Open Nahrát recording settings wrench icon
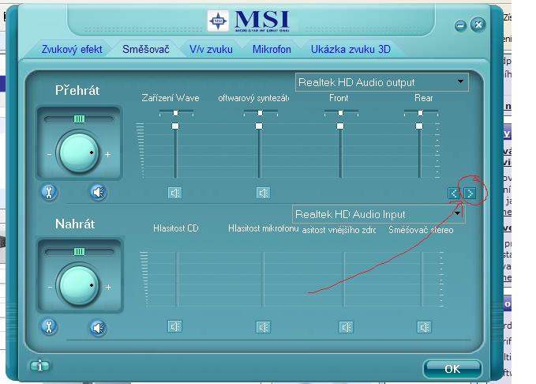The image size is (536, 384). point(49,326)
